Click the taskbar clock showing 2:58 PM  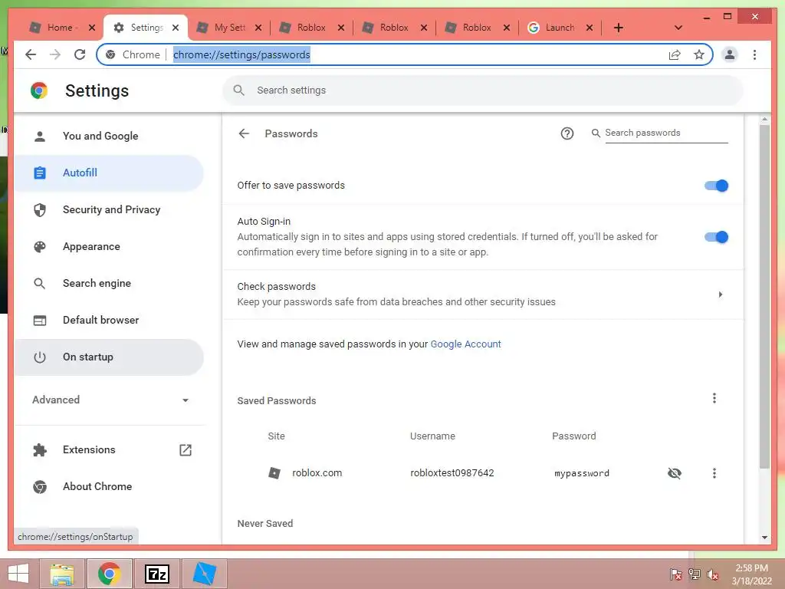coord(751,574)
